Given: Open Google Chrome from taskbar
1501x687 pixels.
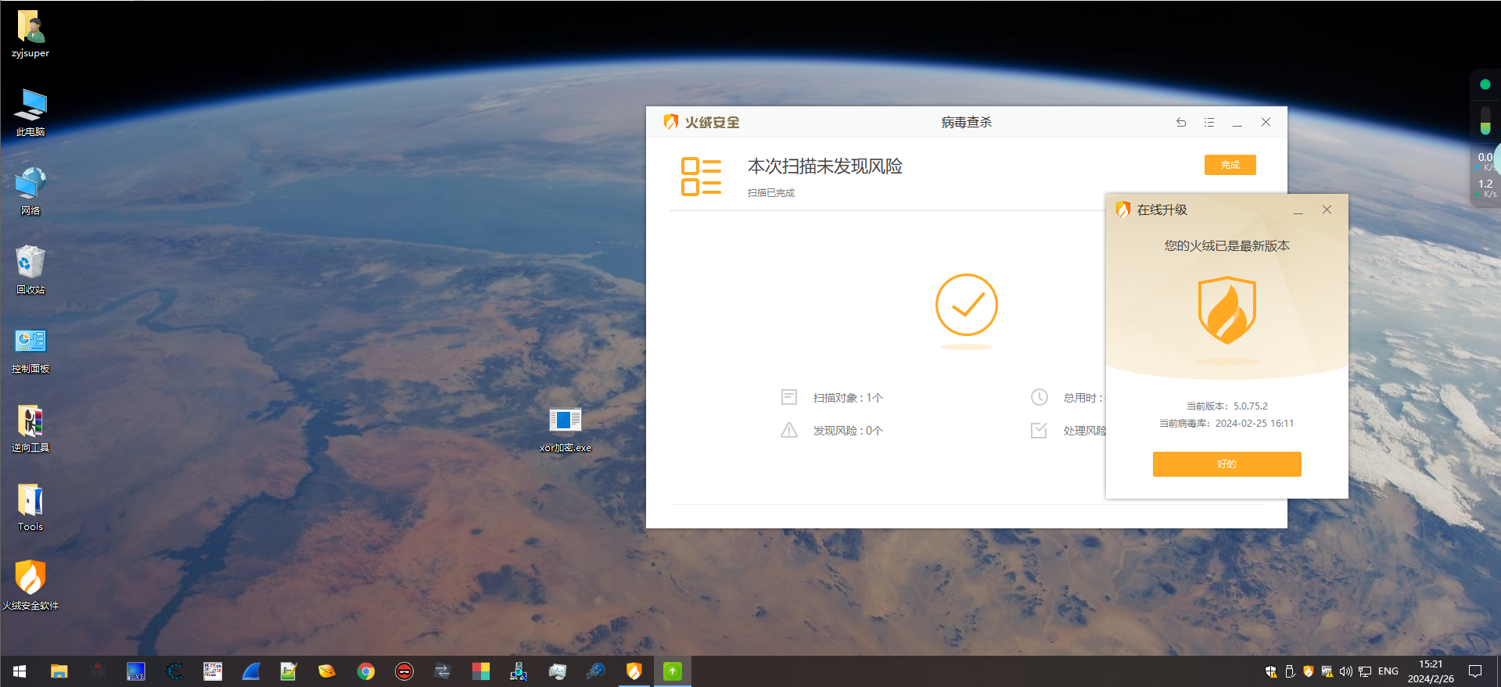Looking at the screenshot, I should pyautogui.click(x=366, y=671).
